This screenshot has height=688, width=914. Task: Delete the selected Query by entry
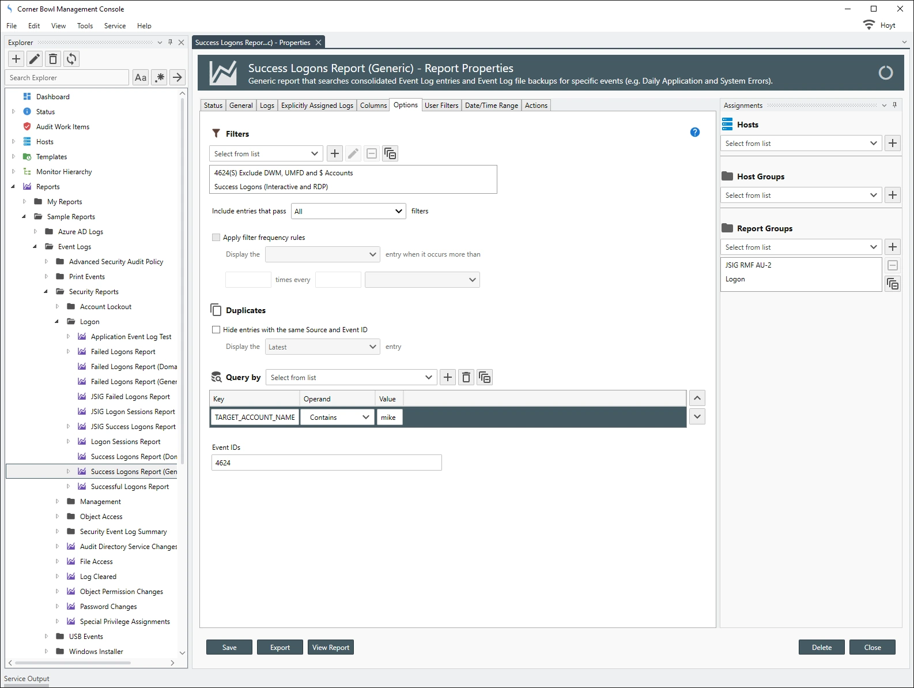pos(466,377)
